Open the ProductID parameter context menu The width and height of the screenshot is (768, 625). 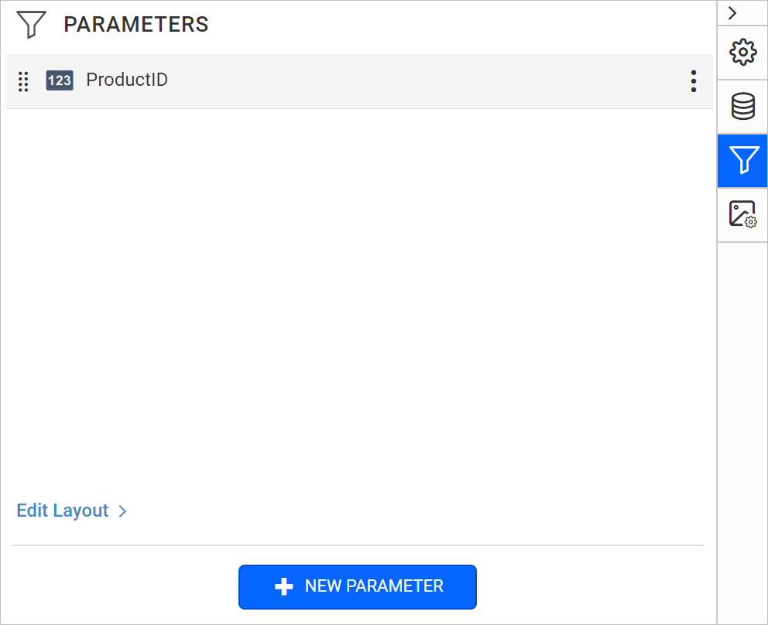[694, 80]
